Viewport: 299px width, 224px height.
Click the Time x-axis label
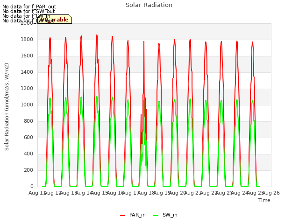click(264, 200)
